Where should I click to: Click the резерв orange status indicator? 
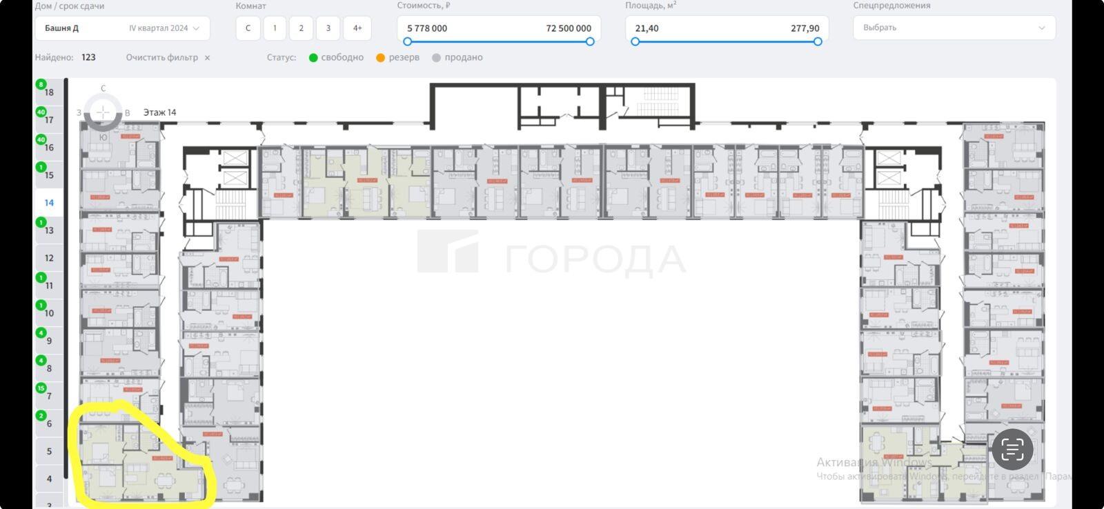click(x=380, y=58)
